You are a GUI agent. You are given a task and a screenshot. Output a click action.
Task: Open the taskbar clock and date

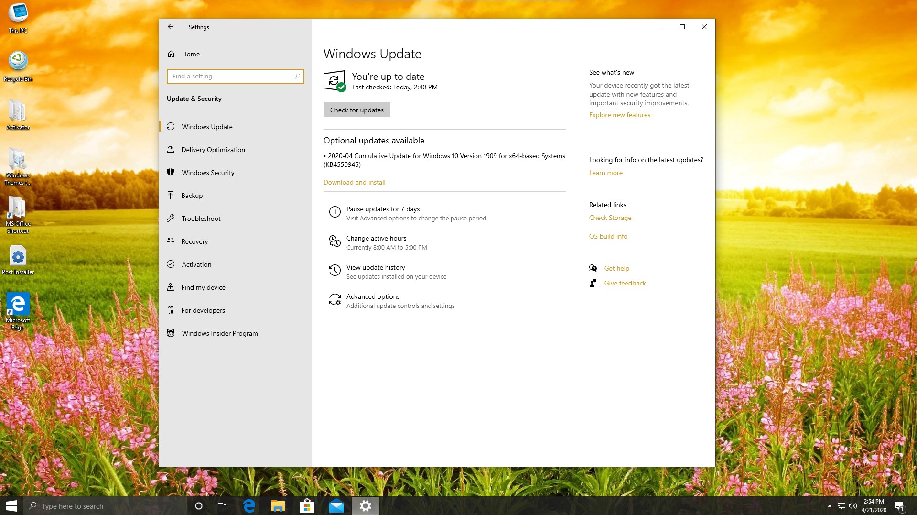pyautogui.click(x=874, y=506)
